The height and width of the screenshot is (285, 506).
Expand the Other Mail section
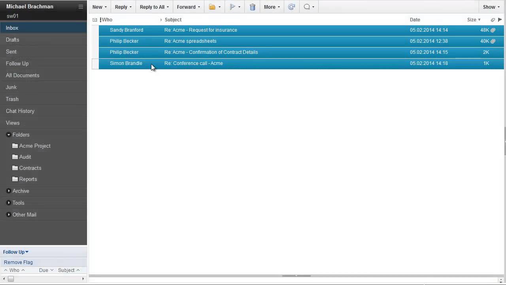[x=9, y=215]
